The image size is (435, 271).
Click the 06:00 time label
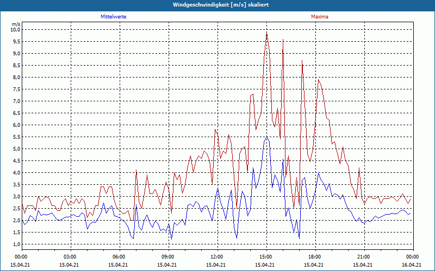tap(120, 257)
